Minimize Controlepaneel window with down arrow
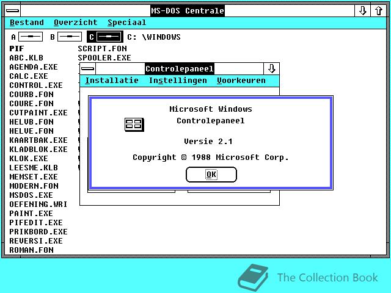391x293 pixels. pyautogui.click(x=271, y=69)
